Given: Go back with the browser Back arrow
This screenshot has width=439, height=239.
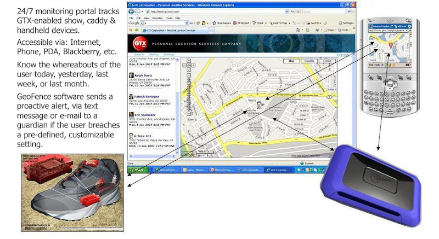Looking at the screenshot, I should [131, 11].
